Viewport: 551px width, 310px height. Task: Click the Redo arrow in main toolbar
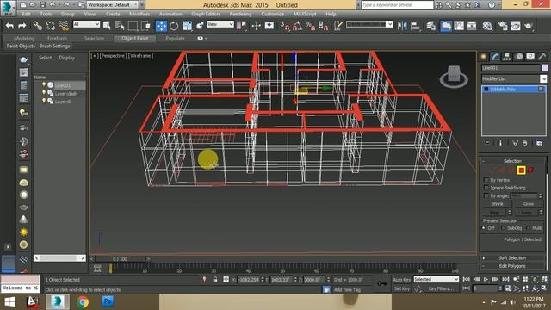22,26
